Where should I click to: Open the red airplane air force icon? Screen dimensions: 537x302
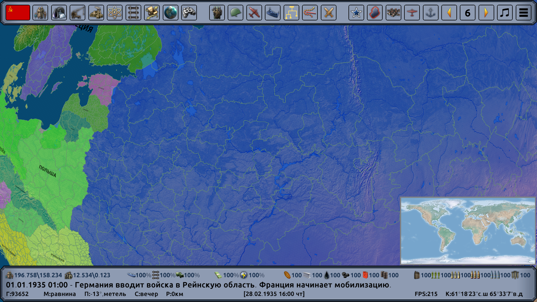click(x=254, y=13)
